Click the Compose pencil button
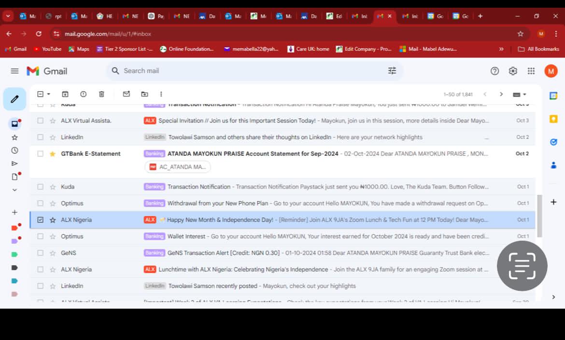The width and height of the screenshot is (565, 340). point(14,99)
